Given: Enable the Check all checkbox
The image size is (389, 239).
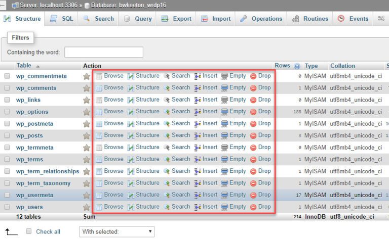Looking at the screenshot, I should pos(29,231).
